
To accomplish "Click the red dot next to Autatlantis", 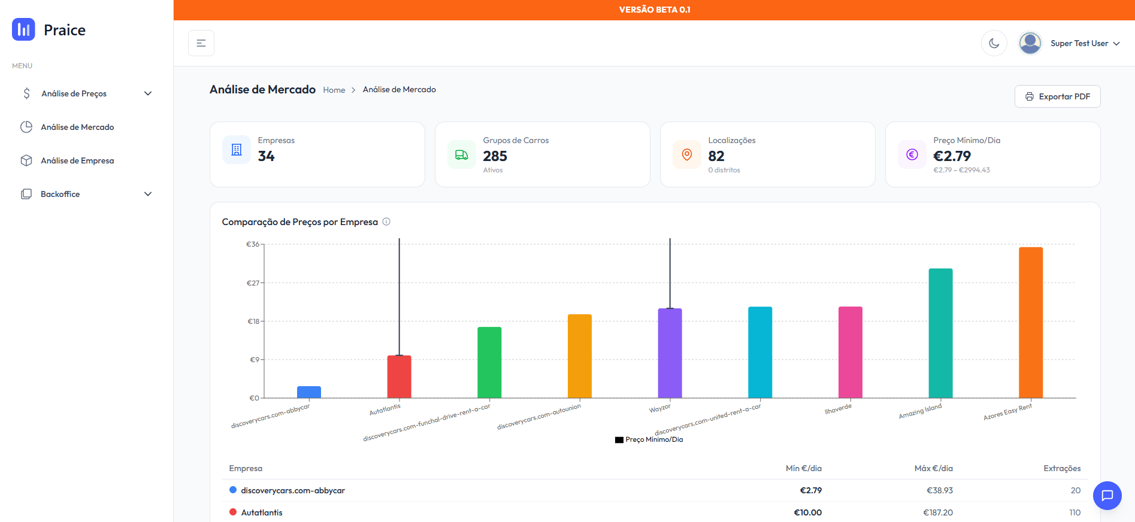I will click(233, 512).
